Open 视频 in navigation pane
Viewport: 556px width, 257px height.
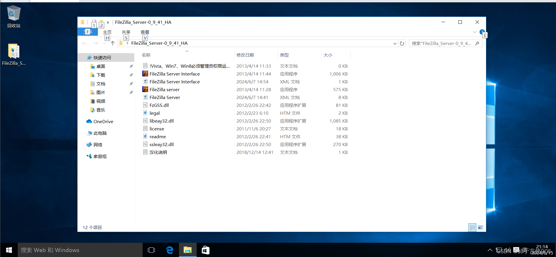pos(101,101)
